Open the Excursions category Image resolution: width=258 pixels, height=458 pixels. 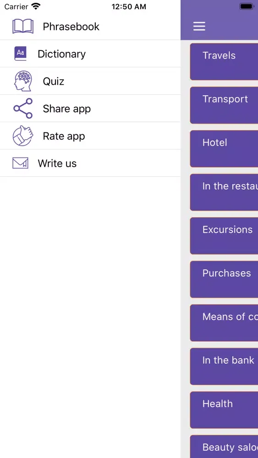[224, 236]
